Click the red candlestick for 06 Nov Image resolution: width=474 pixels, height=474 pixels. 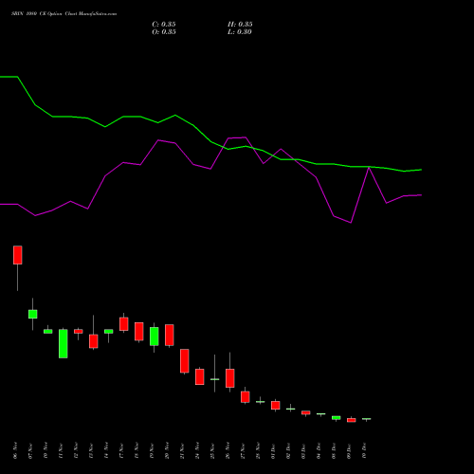[18, 255]
